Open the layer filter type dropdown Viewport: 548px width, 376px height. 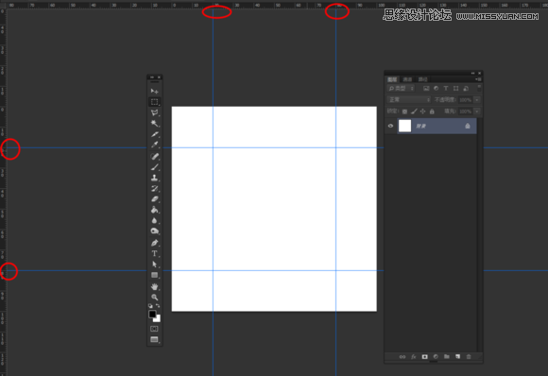[401, 89]
